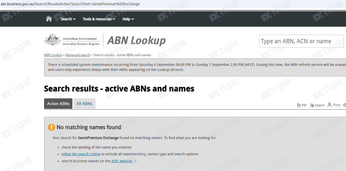The width and height of the screenshot is (346, 171).
Task: Click the external link icon after ASIC website
Action: [135, 161]
